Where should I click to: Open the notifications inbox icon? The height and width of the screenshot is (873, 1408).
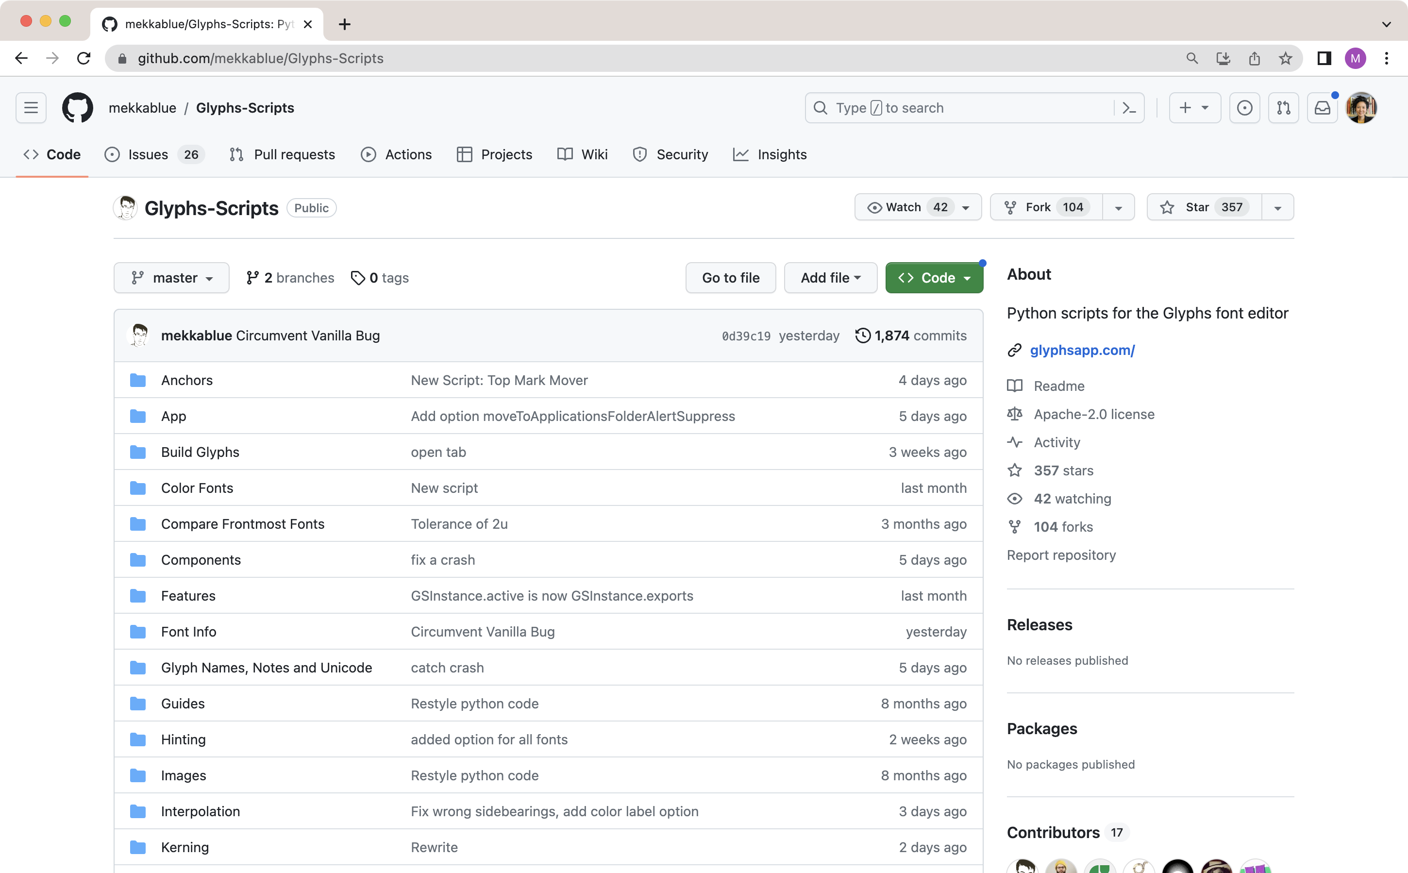pos(1322,107)
